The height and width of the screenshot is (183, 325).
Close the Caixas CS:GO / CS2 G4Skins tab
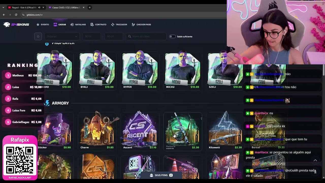pyautogui.click(x=84, y=8)
